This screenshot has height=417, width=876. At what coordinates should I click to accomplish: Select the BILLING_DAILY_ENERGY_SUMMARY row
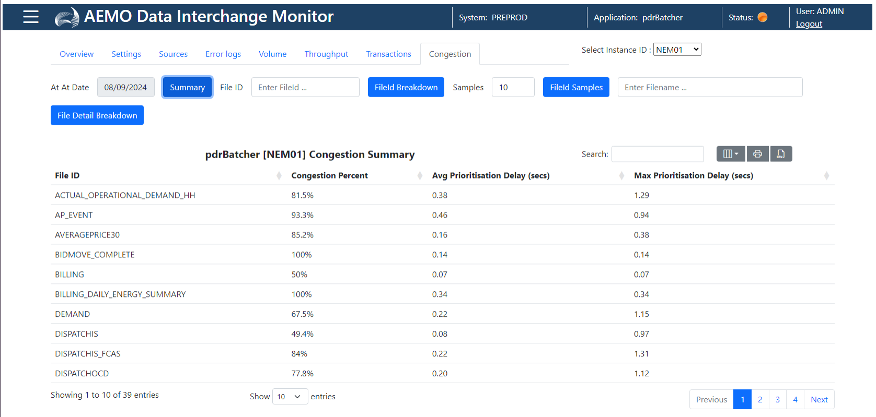click(x=442, y=294)
